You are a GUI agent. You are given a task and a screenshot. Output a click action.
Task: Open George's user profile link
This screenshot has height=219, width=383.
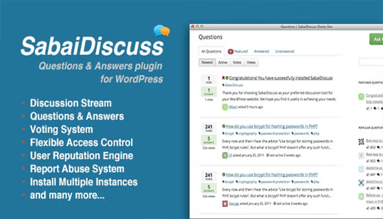pos(234,204)
